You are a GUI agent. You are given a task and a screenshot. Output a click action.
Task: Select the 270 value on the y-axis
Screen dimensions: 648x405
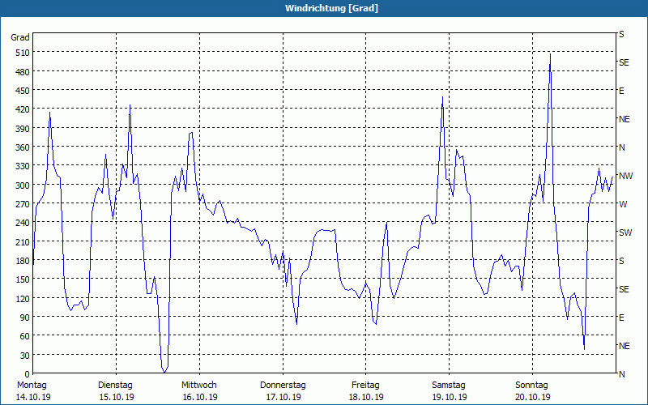tap(23, 204)
